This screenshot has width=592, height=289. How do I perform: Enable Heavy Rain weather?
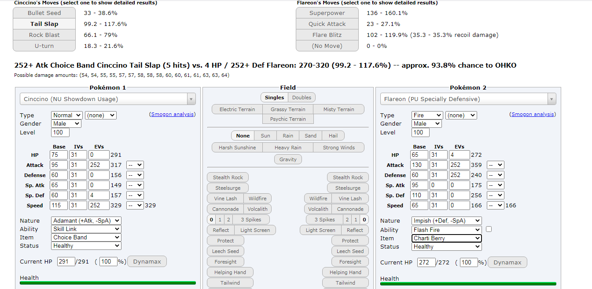pos(288,148)
